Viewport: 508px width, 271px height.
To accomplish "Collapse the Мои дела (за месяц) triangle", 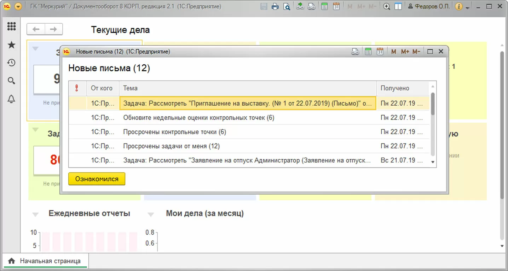I will coord(151,214).
